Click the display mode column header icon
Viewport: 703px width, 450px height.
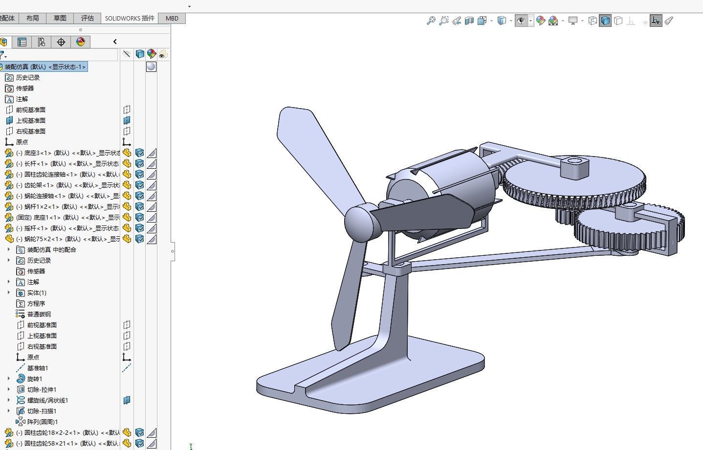click(140, 54)
